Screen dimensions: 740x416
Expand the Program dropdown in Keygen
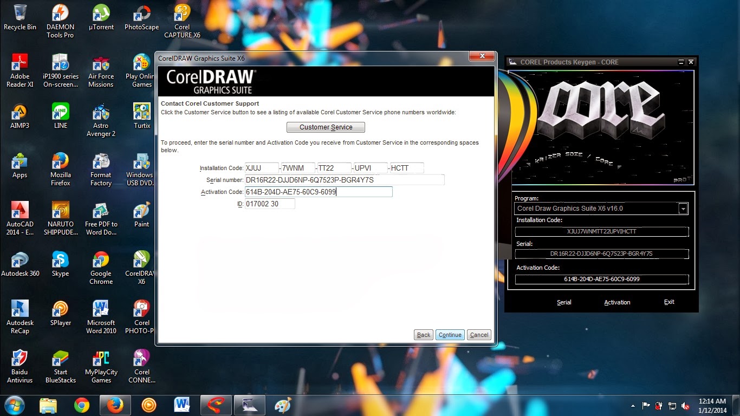click(683, 209)
